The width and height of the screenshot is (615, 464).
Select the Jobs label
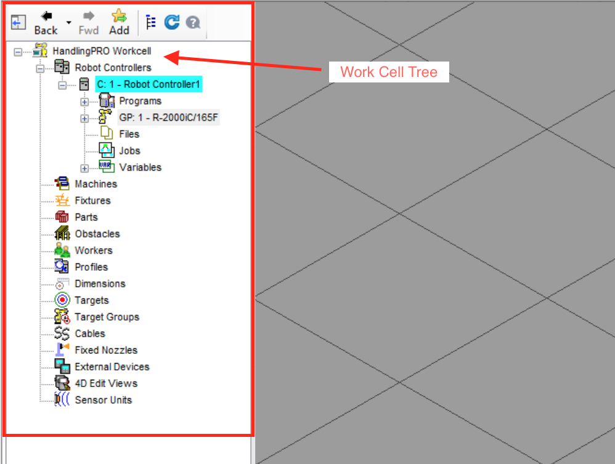coord(130,151)
